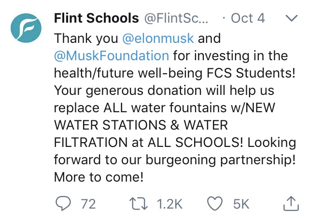The width and height of the screenshot is (309, 224).
Task: Click the 1.2K retweets count
Action: click(x=170, y=204)
